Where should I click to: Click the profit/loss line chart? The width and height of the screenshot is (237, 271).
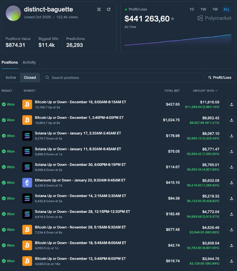[x=178, y=40]
